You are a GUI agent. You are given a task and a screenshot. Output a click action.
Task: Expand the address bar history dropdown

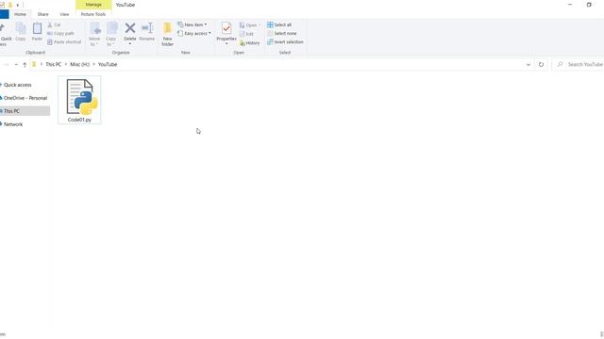click(x=528, y=65)
